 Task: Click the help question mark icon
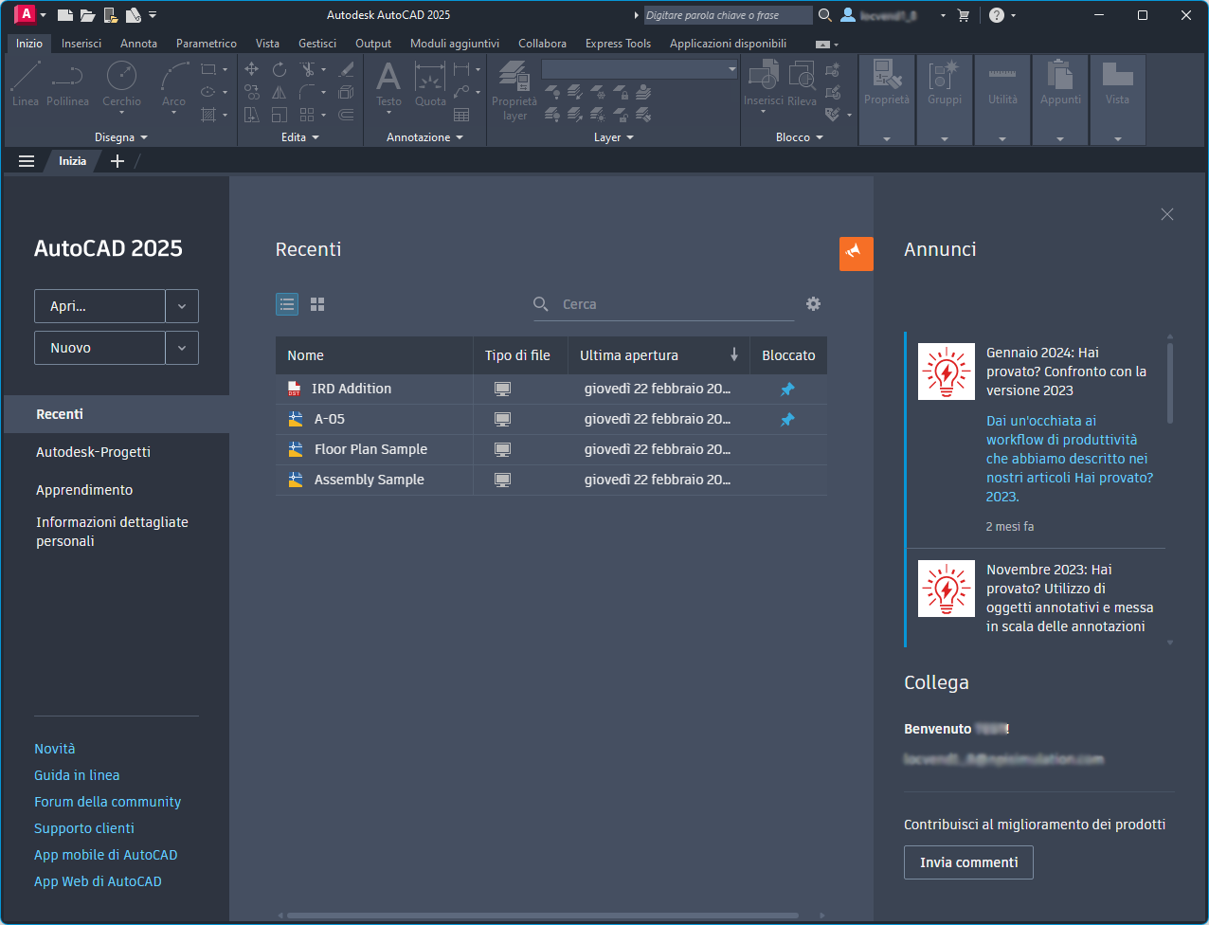tap(997, 15)
